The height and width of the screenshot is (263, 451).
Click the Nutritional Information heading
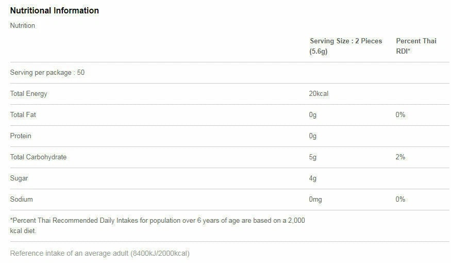pyautogui.click(x=54, y=10)
